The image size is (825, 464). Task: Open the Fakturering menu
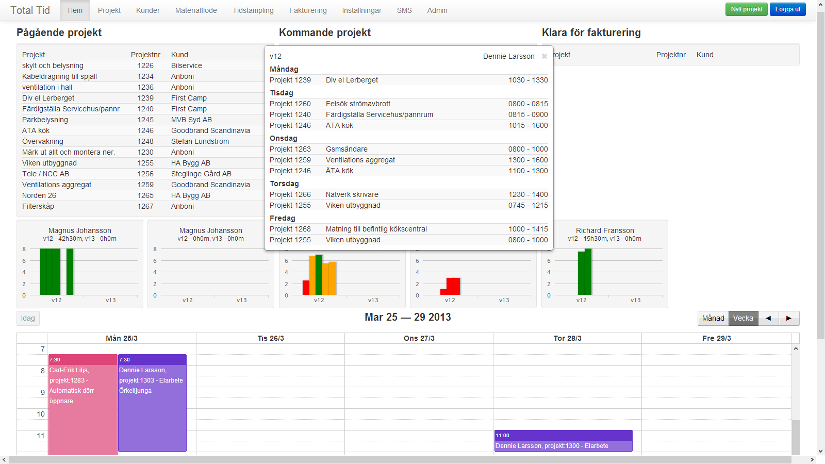click(308, 10)
